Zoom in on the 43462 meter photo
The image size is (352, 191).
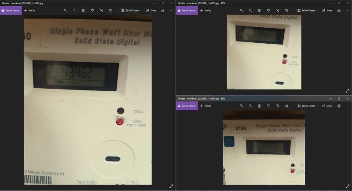(x=65, y=11)
